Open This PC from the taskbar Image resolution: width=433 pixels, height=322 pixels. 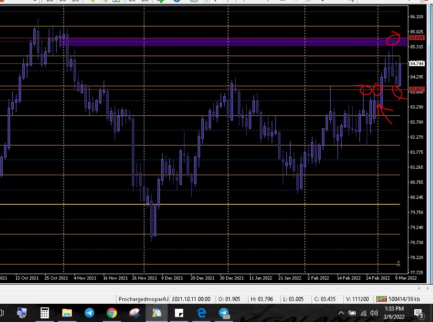(22, 313)
